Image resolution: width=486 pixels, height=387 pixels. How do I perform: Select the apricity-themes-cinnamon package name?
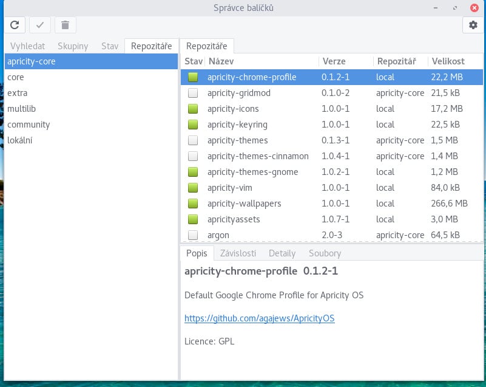[x=258, y=156]
